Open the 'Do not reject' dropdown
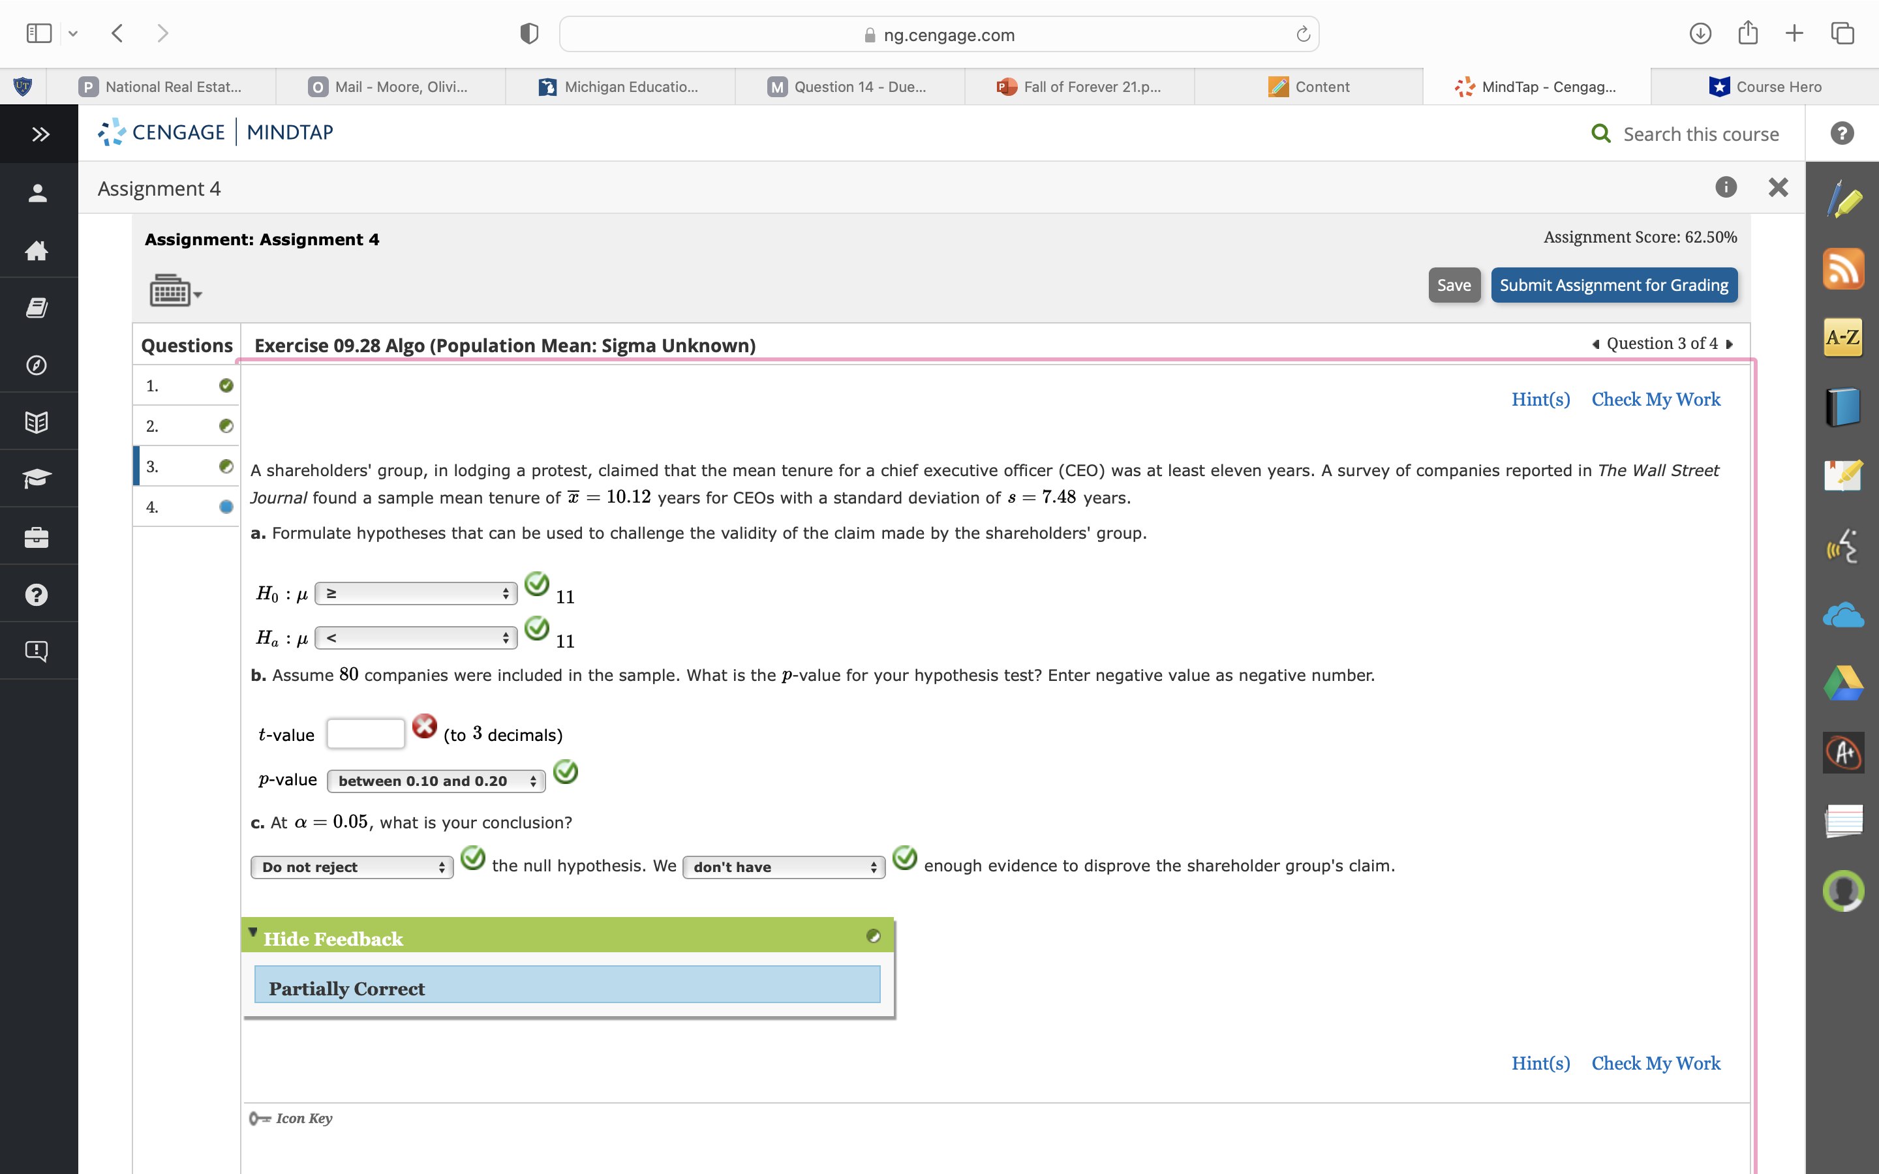 (x=352, y=867)
